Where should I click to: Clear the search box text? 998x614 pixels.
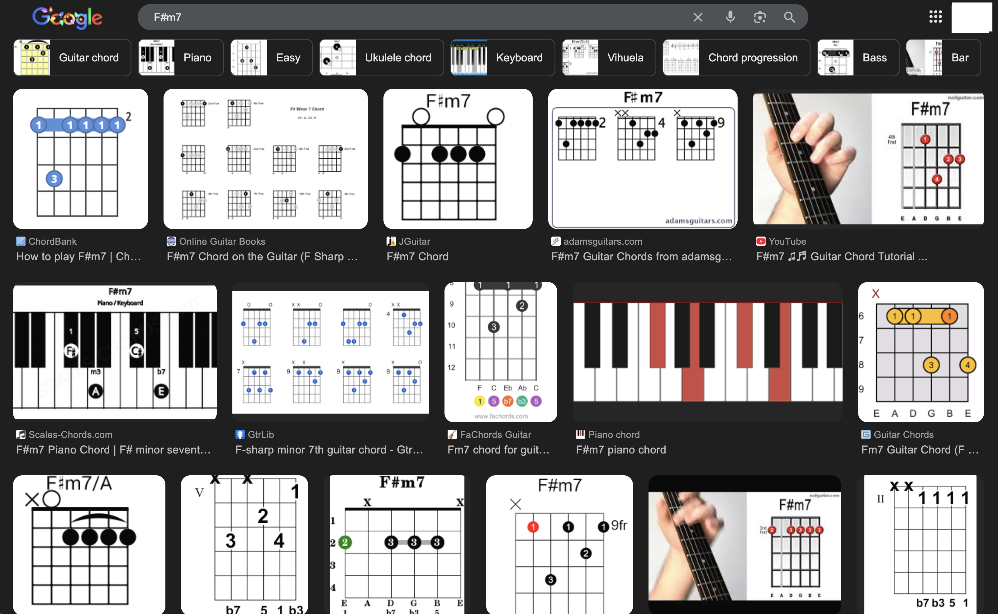[x=698, y=17]
